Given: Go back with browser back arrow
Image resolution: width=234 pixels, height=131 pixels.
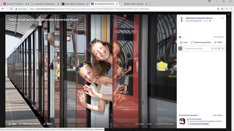Looking at the screenshot, I should pos(3,9).
